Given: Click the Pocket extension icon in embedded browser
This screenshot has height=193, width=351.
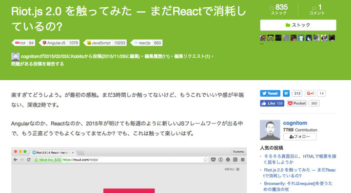Looking at the screenshot, I should click(213, 160).
